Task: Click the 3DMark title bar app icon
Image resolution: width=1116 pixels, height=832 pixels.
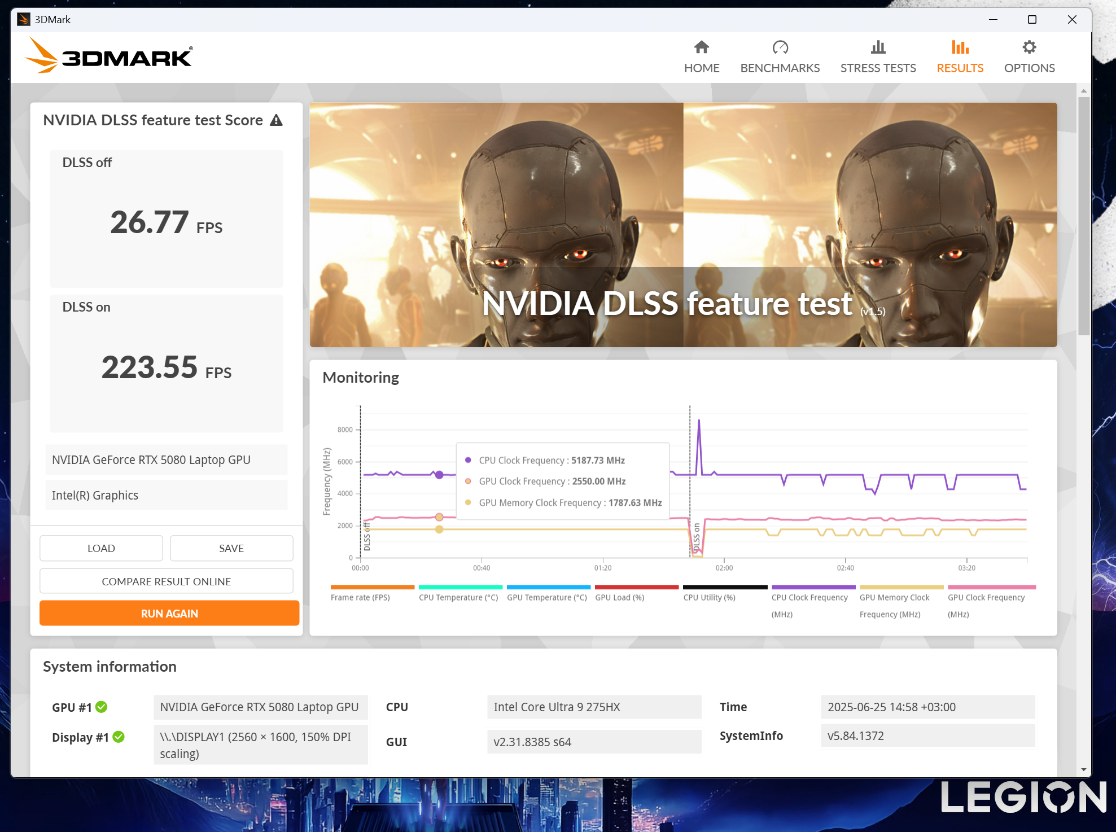Action: [24, 20]
